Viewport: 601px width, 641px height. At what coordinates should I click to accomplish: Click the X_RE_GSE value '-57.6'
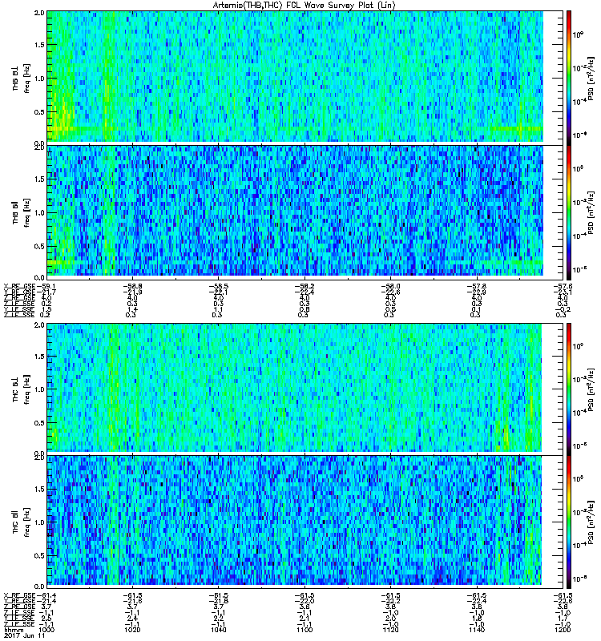click(563, 286)
